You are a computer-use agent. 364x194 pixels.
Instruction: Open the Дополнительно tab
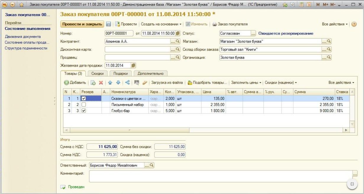coord(151,73)
